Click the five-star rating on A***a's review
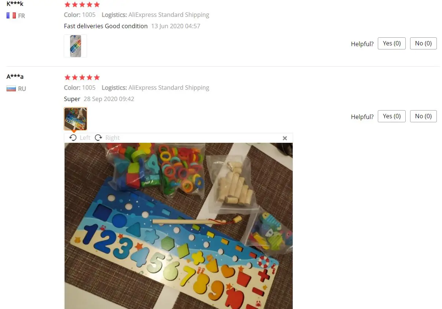The image size is (442, 309). 82,77
